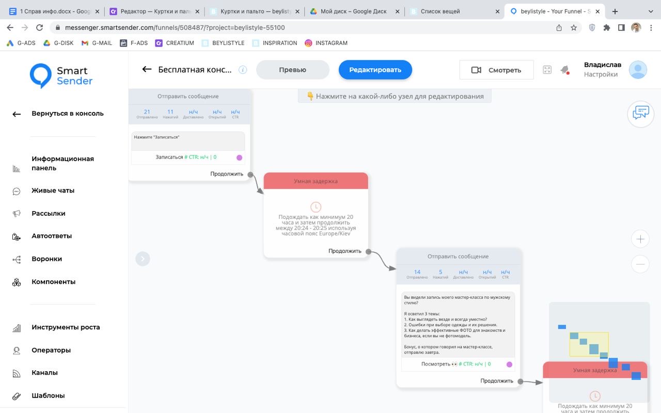Open Настройки under Владислав
The image size is (661, 413).
pyautogui.click(x=601, y=74)
